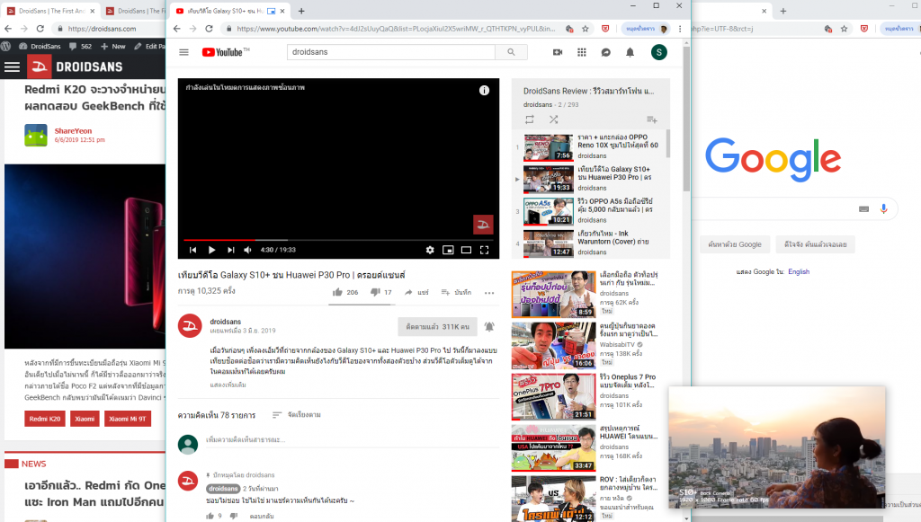Save the video to a playlist
Viewport: 921px width, 522px height.
pyautogui.click(x=456, y=292)
